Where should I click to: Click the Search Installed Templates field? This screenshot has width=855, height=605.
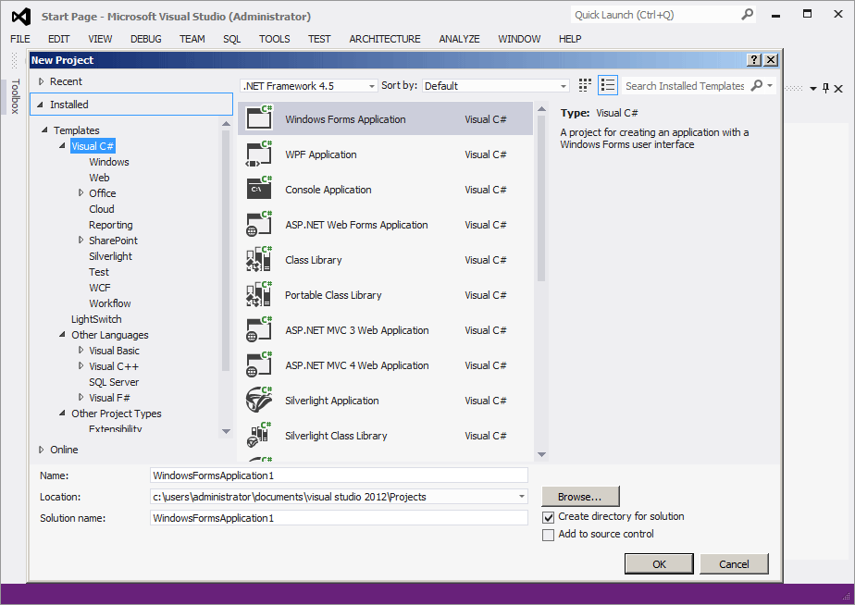685,86
